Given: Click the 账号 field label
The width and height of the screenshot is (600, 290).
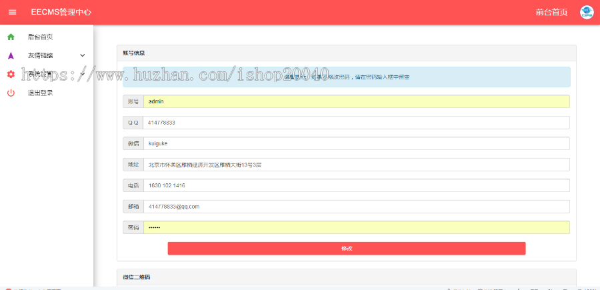Looking at the screenshot, I should (133, 101).
